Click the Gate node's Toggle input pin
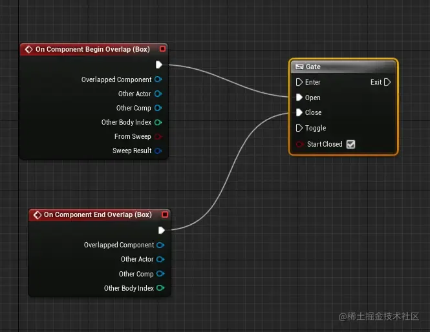Image resolution: width=430 pixels, height=332 pixels. coord(299,128)
